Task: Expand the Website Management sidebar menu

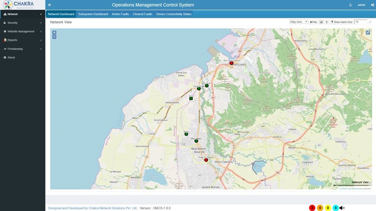Action: click(22, 31)
